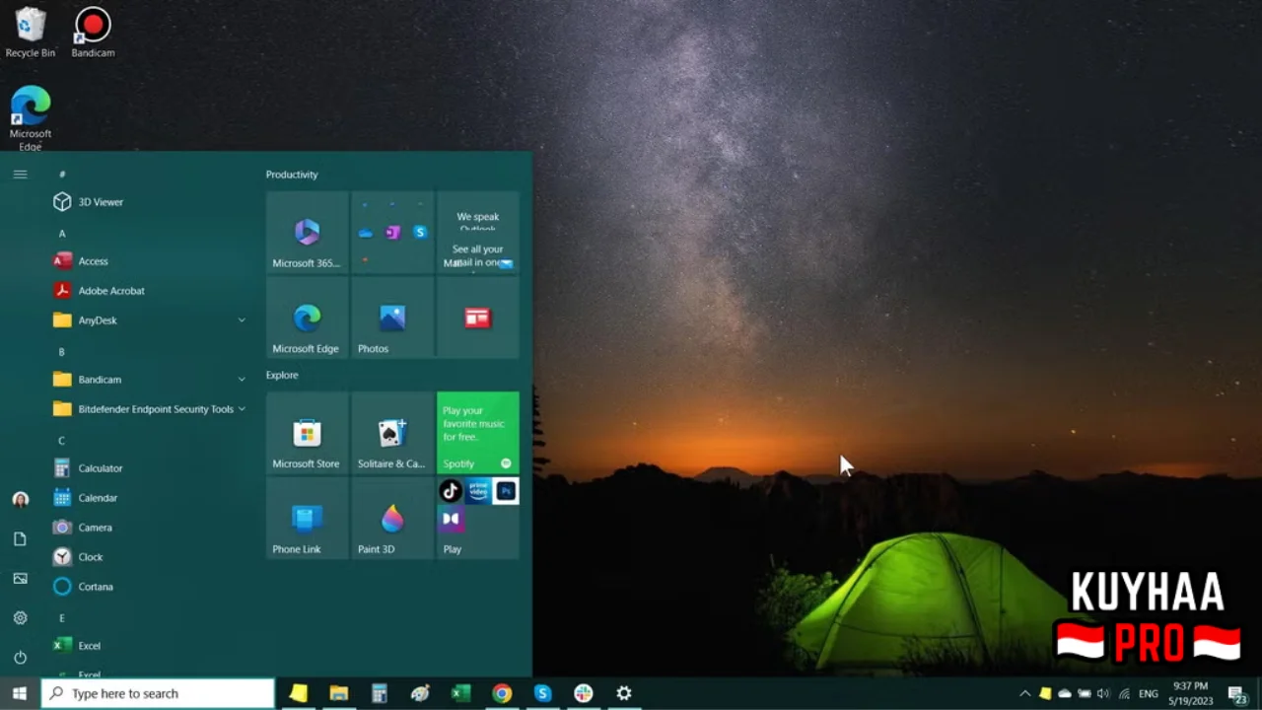Open Sticky Notes from the taskbar
Screen dimensions: 1262x710
(x=299, y=693)
